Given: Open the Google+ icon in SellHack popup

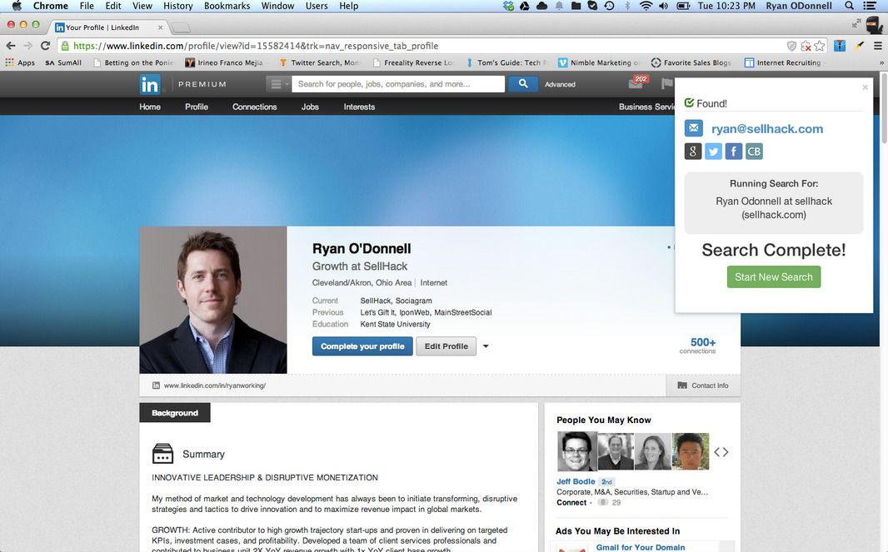Looking at the screenshot, I should tap(692, 152).
